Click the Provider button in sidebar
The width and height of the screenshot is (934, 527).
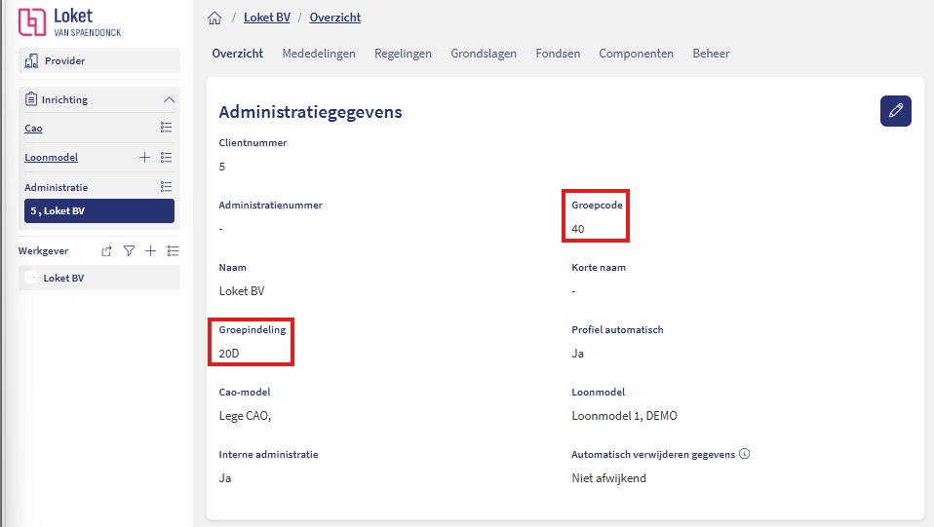(x=98, y=60)
